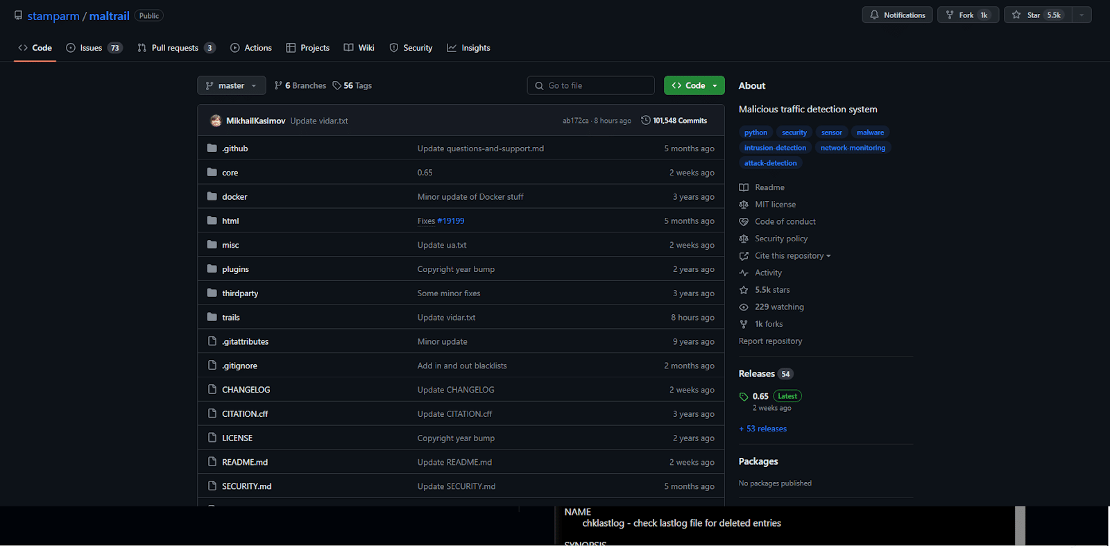The height and width of the screenshot is (548, 1110).
Task: Open the #19199 issue link
Action: [451, 221]
